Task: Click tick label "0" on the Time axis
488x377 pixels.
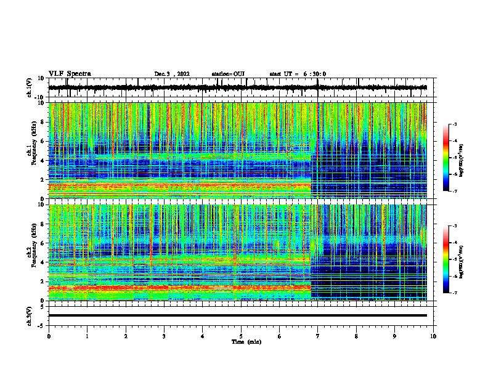Action: [x=49, y=336]
